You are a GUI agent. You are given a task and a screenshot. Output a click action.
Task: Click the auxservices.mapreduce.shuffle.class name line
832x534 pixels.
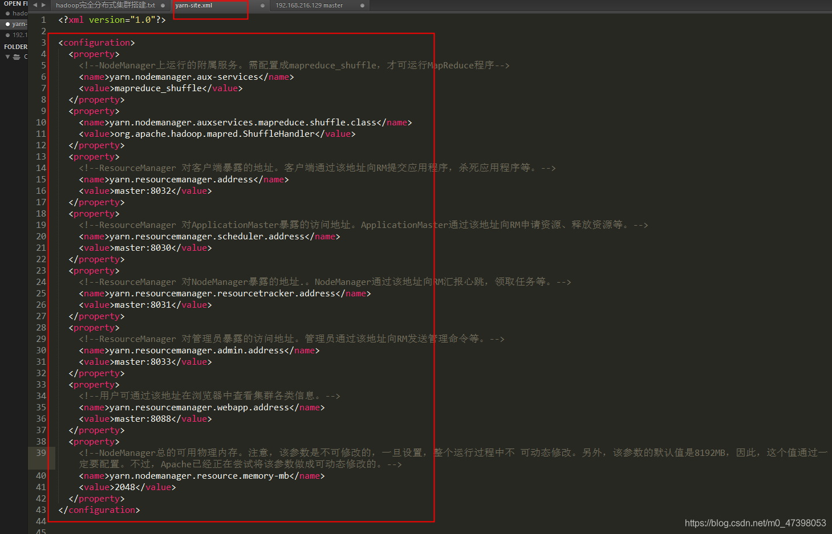245,123
